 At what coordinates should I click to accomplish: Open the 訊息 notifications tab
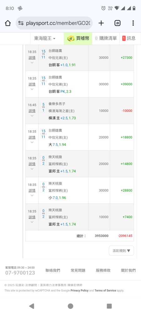click(129, 38)
